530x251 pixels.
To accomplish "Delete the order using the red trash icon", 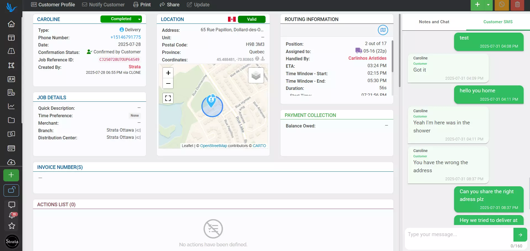I will [517, 5].
